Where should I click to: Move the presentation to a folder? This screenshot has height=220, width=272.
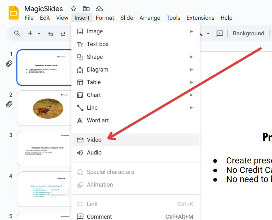[86, 9]
